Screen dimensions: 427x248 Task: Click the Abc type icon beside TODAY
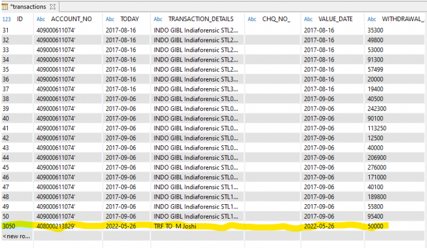(x=110, y=19)
